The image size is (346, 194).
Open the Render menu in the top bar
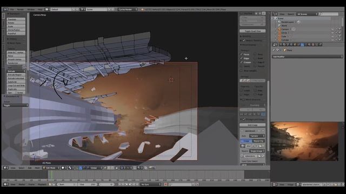[x=21, y=10]
